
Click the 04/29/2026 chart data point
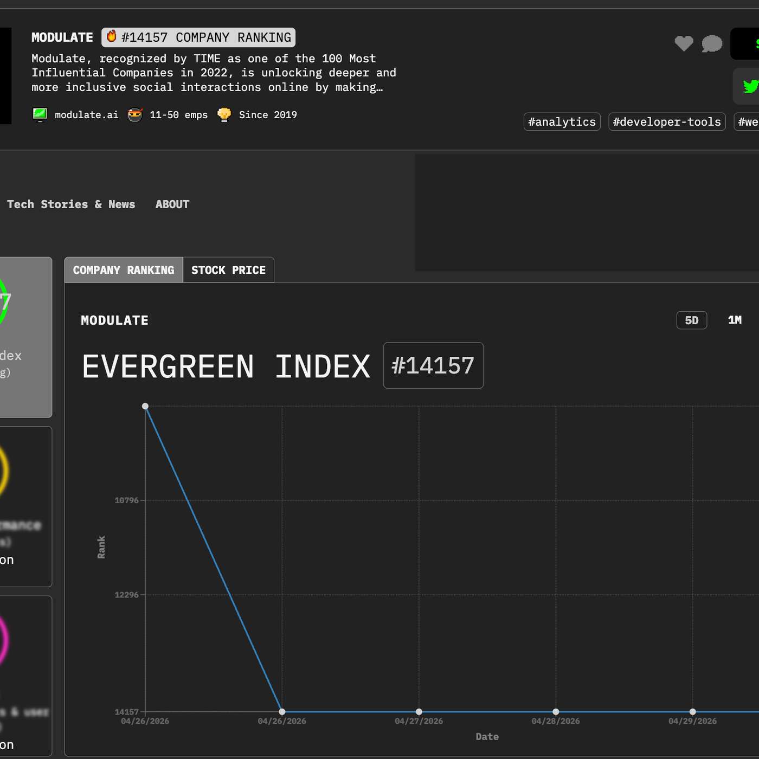click(693, 712)
